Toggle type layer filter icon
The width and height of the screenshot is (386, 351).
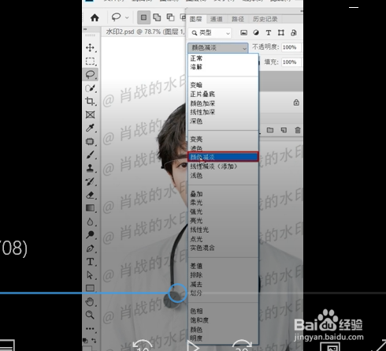tap(269, 32)
